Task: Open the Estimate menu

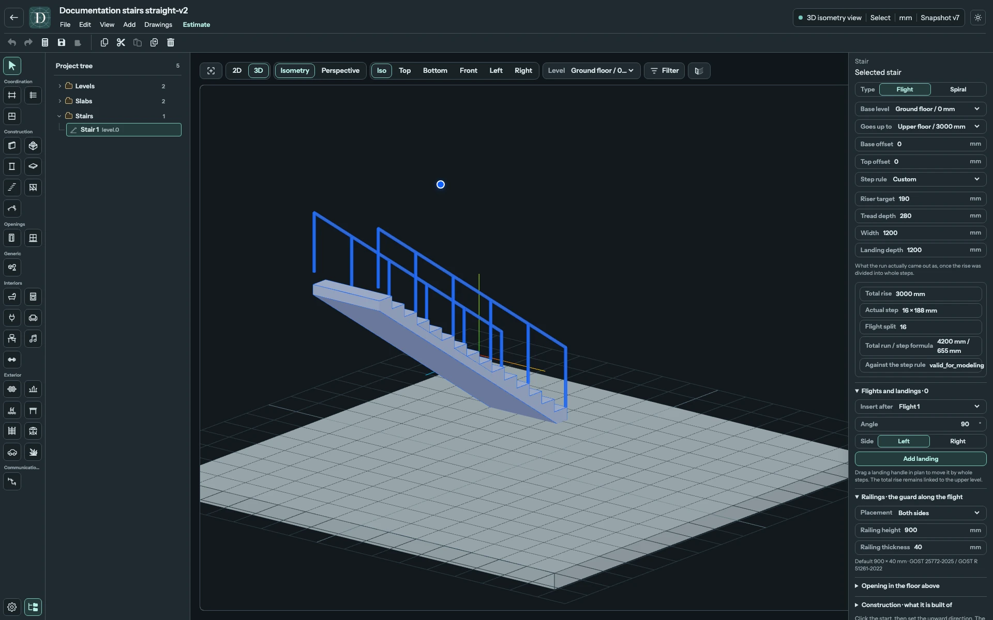Action: 197,25
